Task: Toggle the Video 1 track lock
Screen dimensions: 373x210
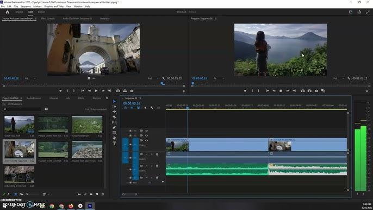Action: [130, 145]
